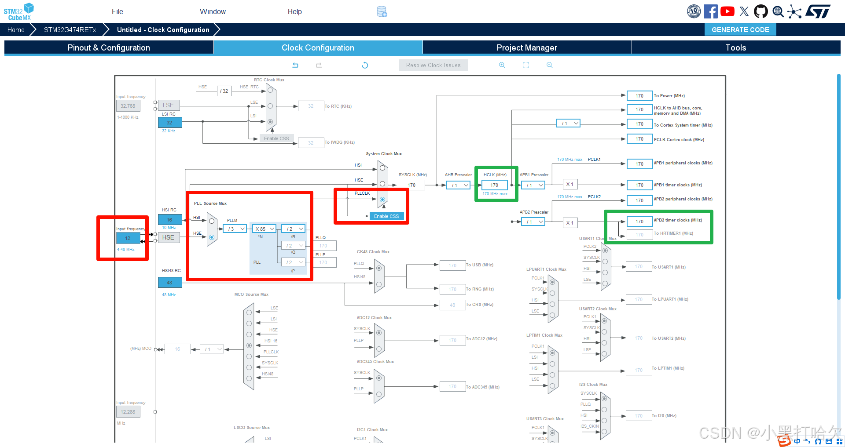Select HSE in System Clock Mux

tap(382, 184)
